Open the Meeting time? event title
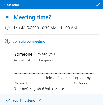This screenshot has width=103, height=105. coord(32,17)
